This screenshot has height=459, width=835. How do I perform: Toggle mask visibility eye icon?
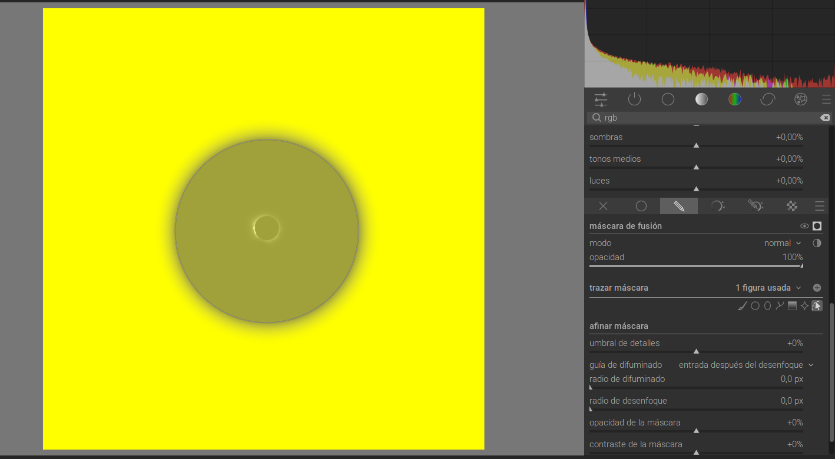pos(804,226)
